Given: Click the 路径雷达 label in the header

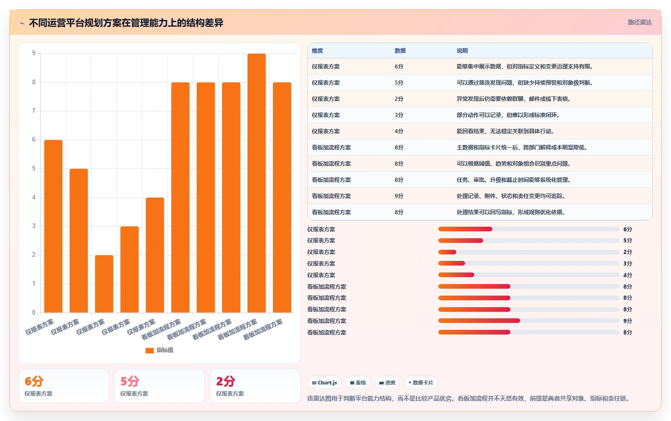Looking at the screenshot, I should 640,22.
